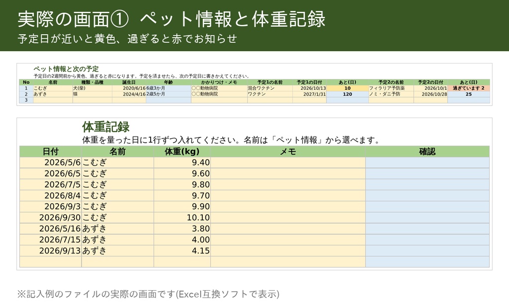
Task: Select the ペット情報と次の予定 title
Action: coord(66,68)
